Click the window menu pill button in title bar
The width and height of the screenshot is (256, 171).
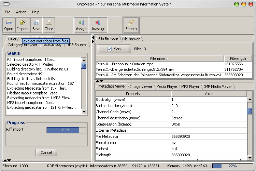[6, 4]
